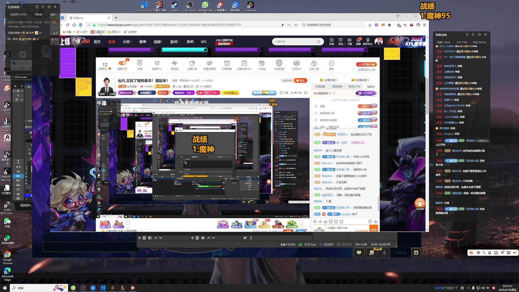The width and height of the screenshot is (519, 292).
Task: Open the OBS mixer three-dot menu
Action: [251, 238]
